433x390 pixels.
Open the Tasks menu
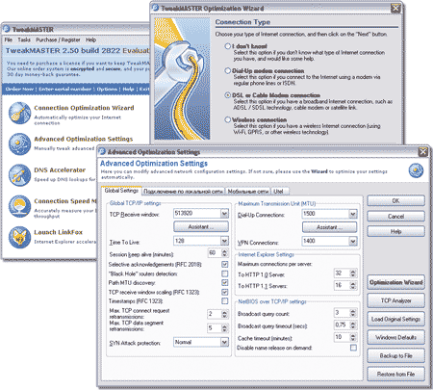point(24,39)
